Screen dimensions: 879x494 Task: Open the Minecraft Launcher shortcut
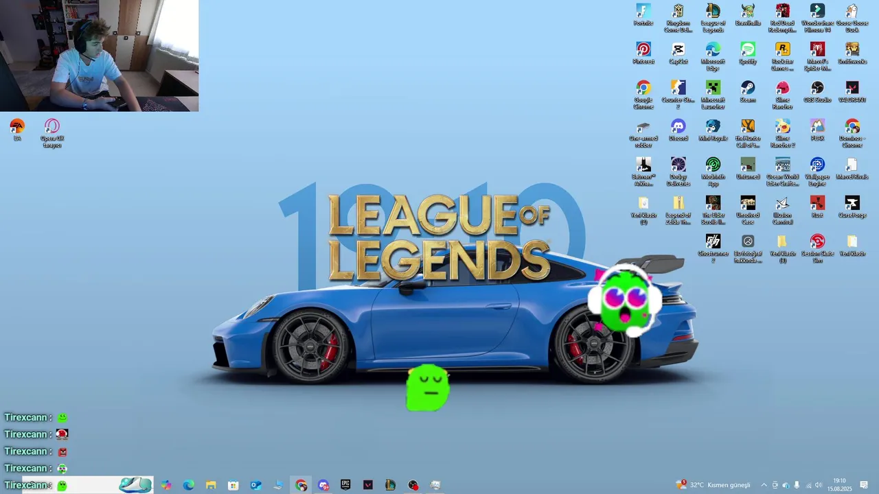tap(713, 95)
